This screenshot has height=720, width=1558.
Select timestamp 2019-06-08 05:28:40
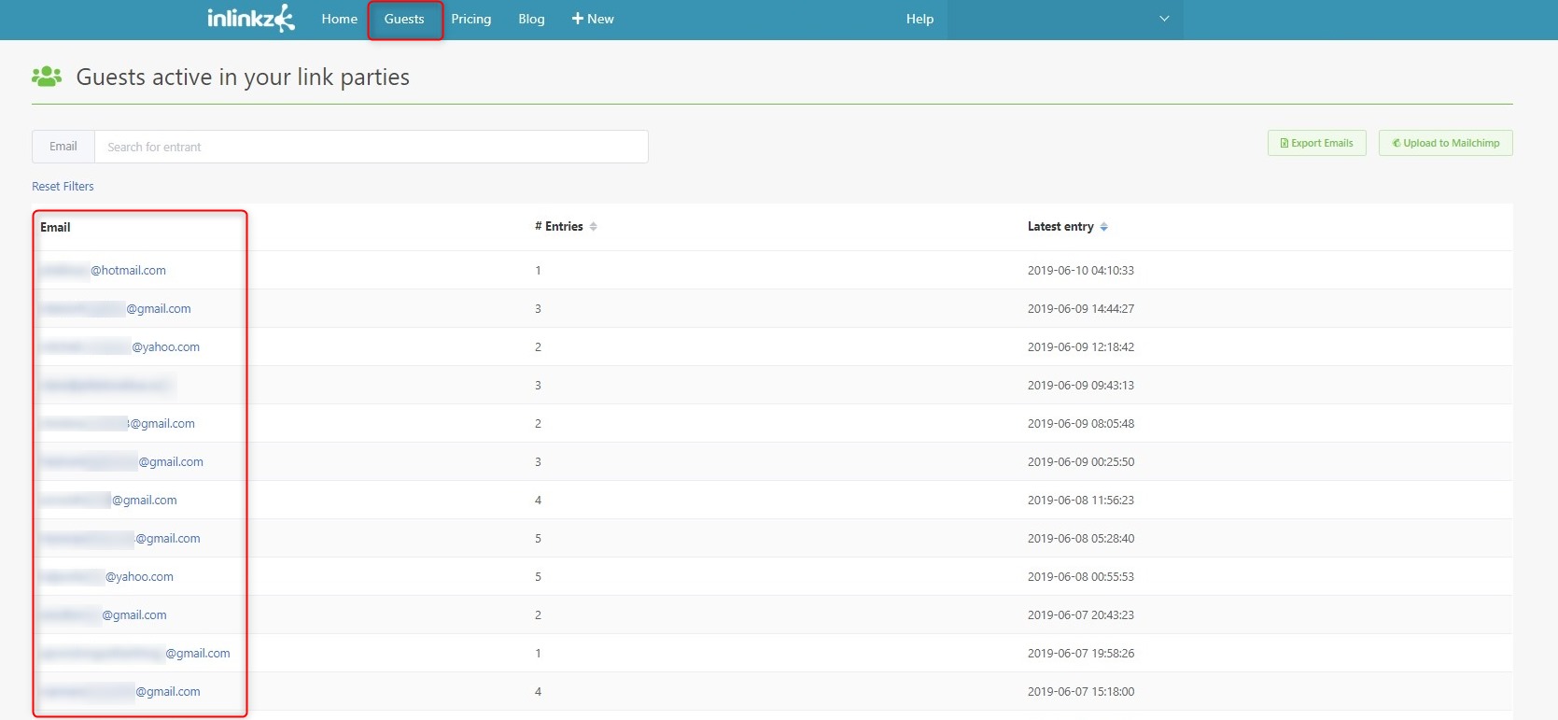click(1081, 539)
